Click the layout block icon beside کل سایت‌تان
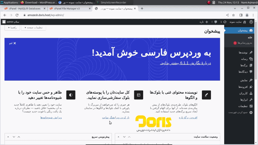The image size is (258, 145). (x=139, y=95)
